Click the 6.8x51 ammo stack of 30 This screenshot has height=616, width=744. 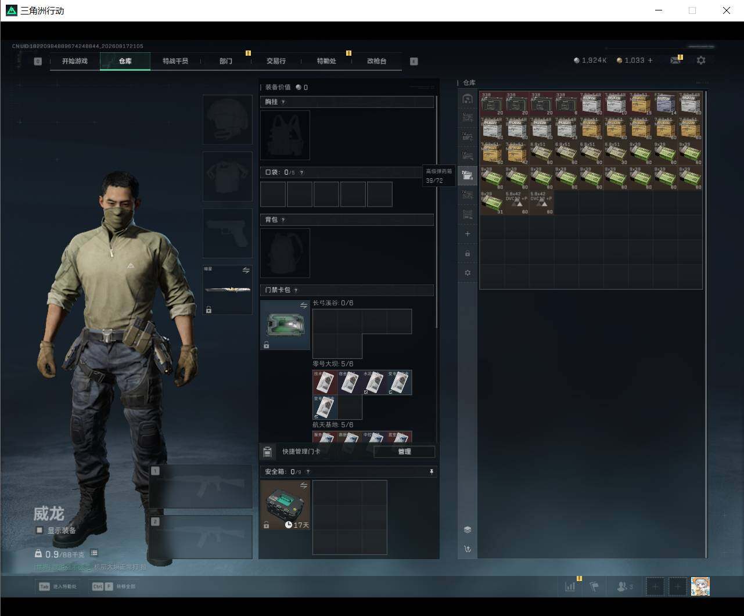pyautogui.click(x=616, y=153)
